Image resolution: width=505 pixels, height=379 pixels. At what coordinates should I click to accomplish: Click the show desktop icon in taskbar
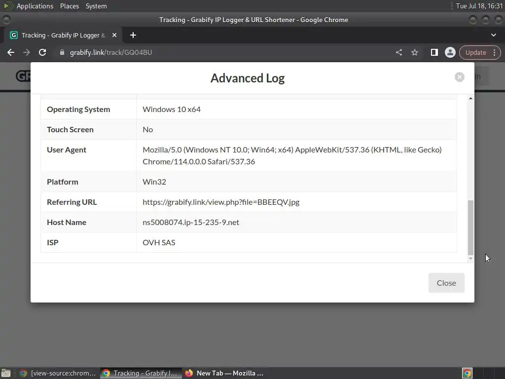coord(6,373)
